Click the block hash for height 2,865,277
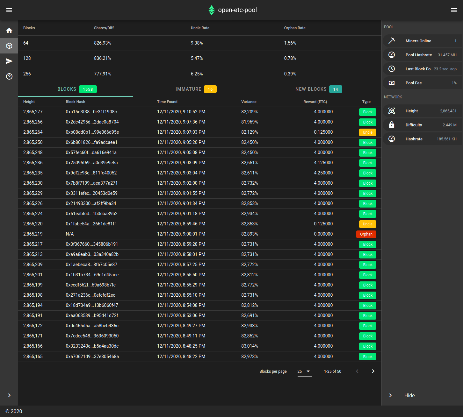 coord(92,112)
